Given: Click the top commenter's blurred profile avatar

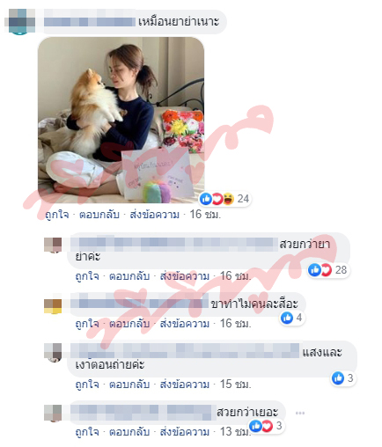Looking at the screenshot, I should coord(19,22).
